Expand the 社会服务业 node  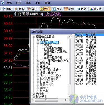pyautogui.click(x=38, y=82)
